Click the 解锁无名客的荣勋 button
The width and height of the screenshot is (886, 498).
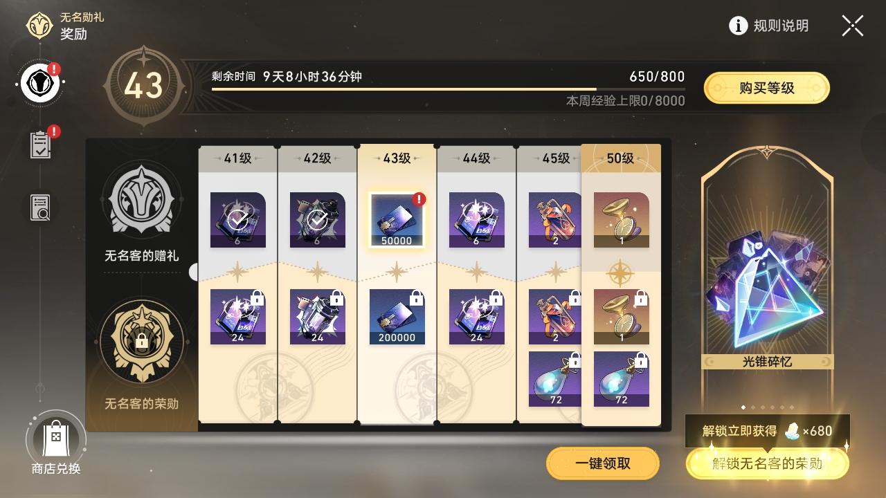click(767, 463)
